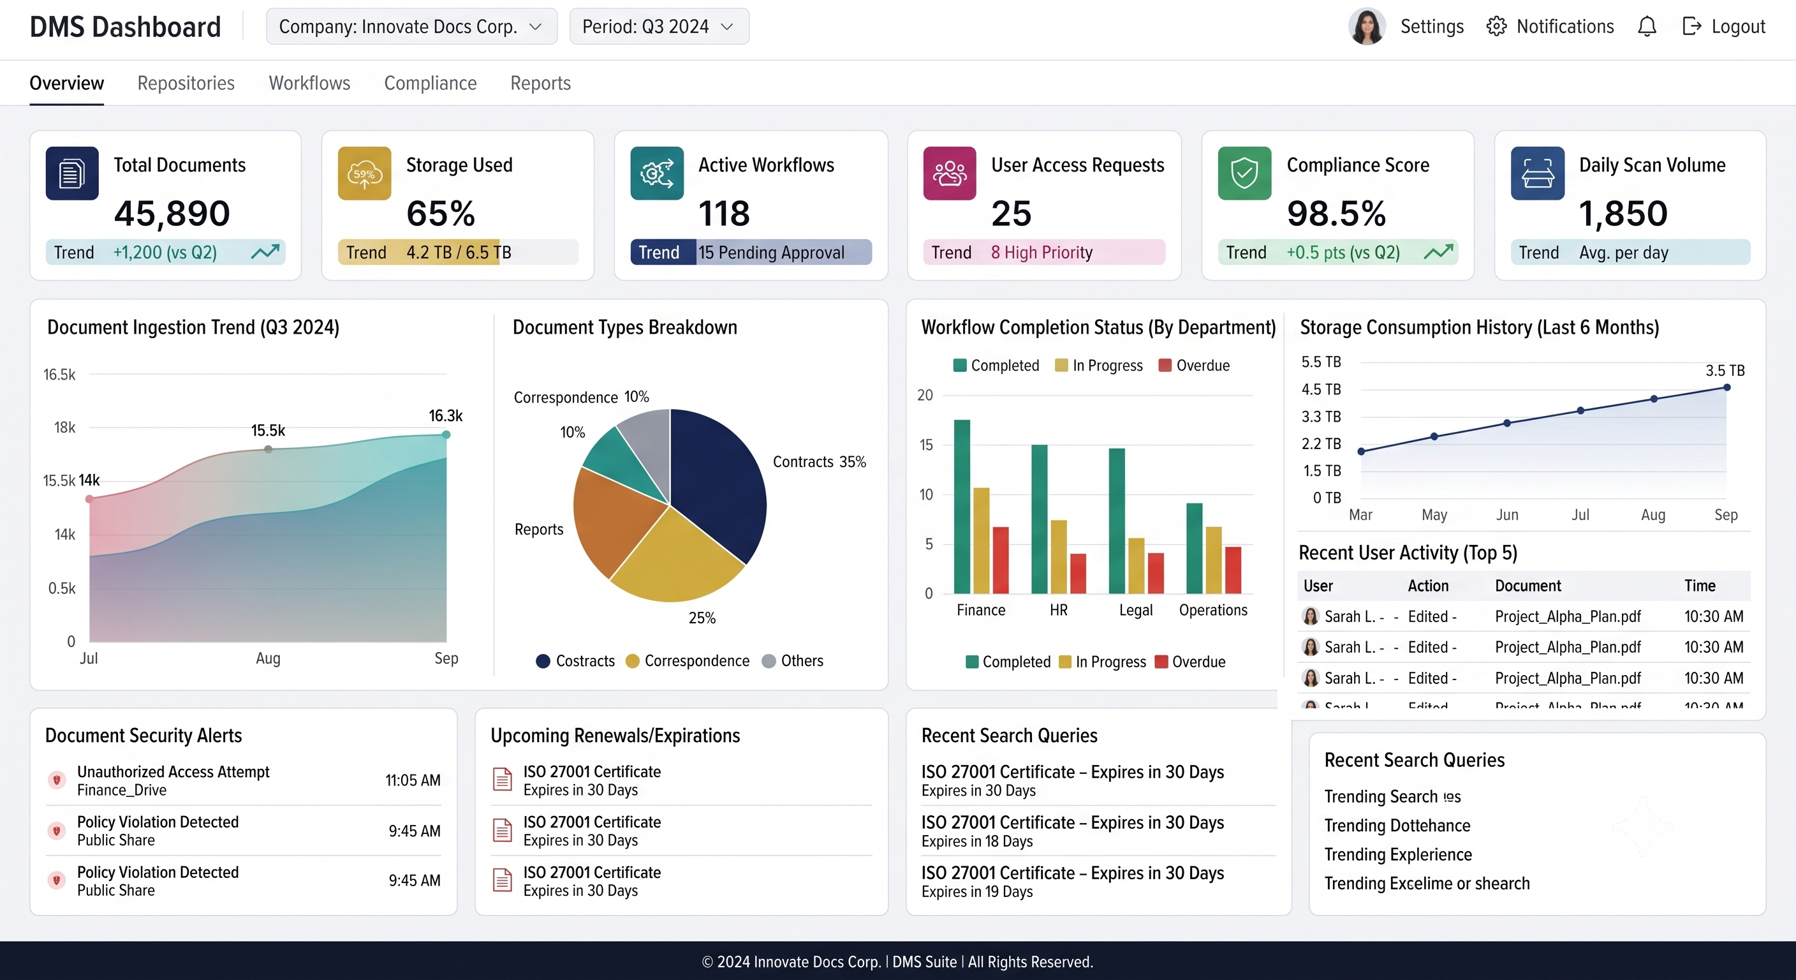Switch to the Repositories tab
This screenshot has height=980, width=1796.
coord(186,83)
